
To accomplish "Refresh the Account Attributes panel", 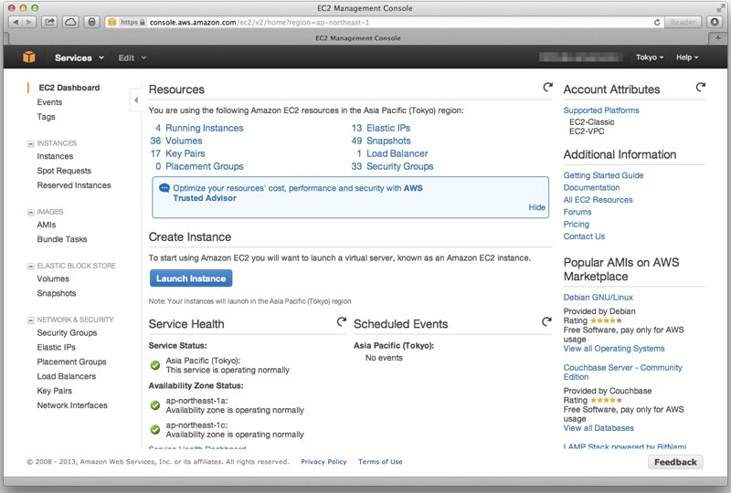I will [x=700, y=87].
